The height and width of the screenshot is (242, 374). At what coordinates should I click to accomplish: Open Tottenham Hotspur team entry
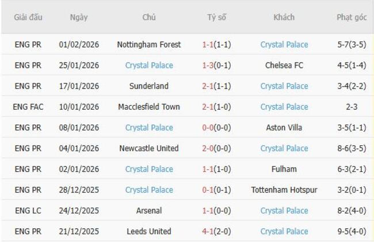click(284, 190)
